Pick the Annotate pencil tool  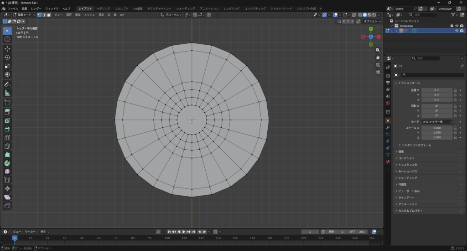click(x=7, y=84)
